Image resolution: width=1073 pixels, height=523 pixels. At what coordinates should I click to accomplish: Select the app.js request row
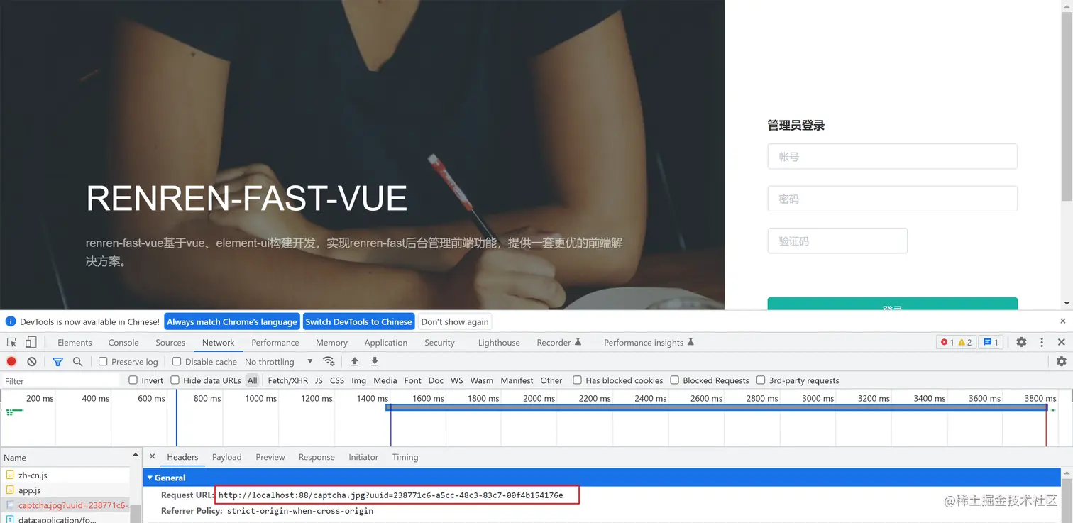[65, 490]
